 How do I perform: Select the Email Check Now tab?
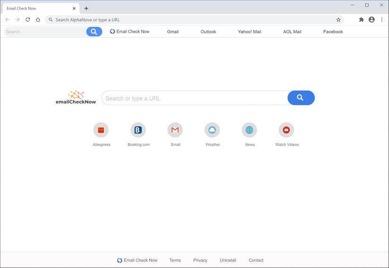coord(41,8)
